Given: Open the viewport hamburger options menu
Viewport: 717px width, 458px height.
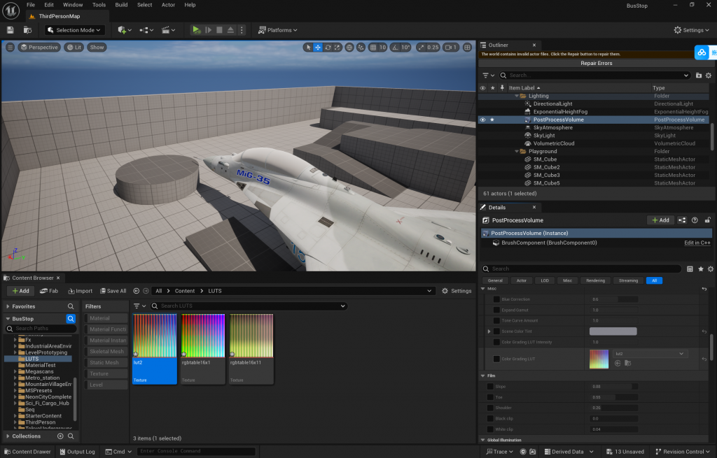Looking at the screenshot, I should [10, 48].
